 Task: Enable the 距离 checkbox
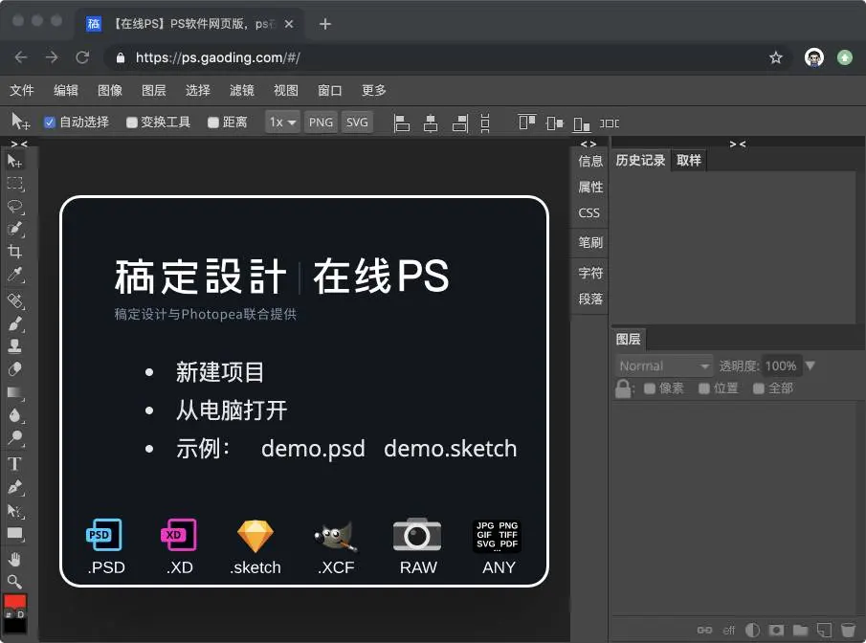[213, 122]
